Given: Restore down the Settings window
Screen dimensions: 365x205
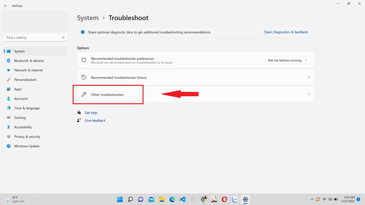Looking at the screenshot, I should (x=349, y=4).
